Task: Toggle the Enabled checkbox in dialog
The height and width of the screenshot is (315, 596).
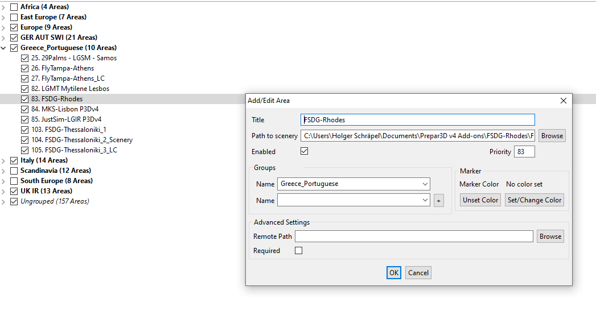Action: (x=305, y=152)
